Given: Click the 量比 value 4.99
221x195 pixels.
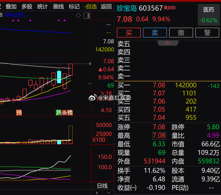Looking at the screenshot, I should (x=213, y=136).
